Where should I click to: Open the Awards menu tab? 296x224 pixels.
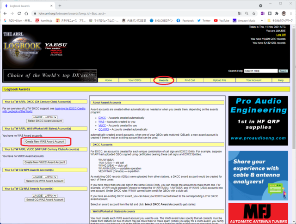(163, 80)
